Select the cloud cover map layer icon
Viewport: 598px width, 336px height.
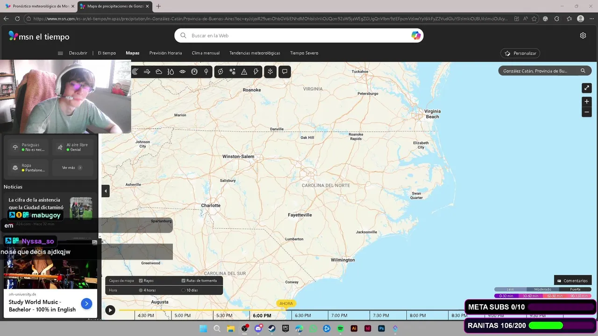159,71
